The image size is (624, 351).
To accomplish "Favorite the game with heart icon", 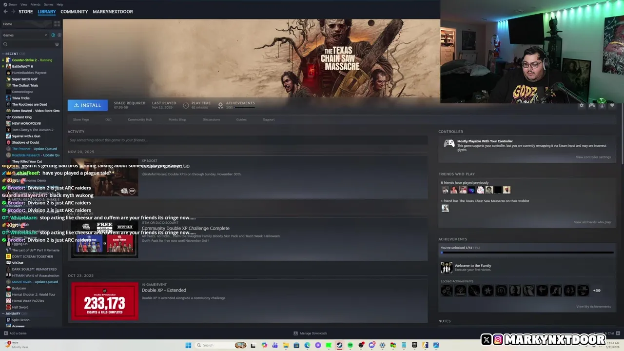I will [x=612, y=105].
